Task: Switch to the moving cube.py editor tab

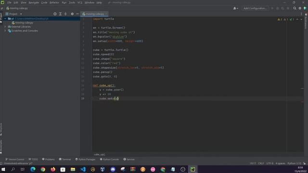Action: pyautogui.click(x=94, y=14)
